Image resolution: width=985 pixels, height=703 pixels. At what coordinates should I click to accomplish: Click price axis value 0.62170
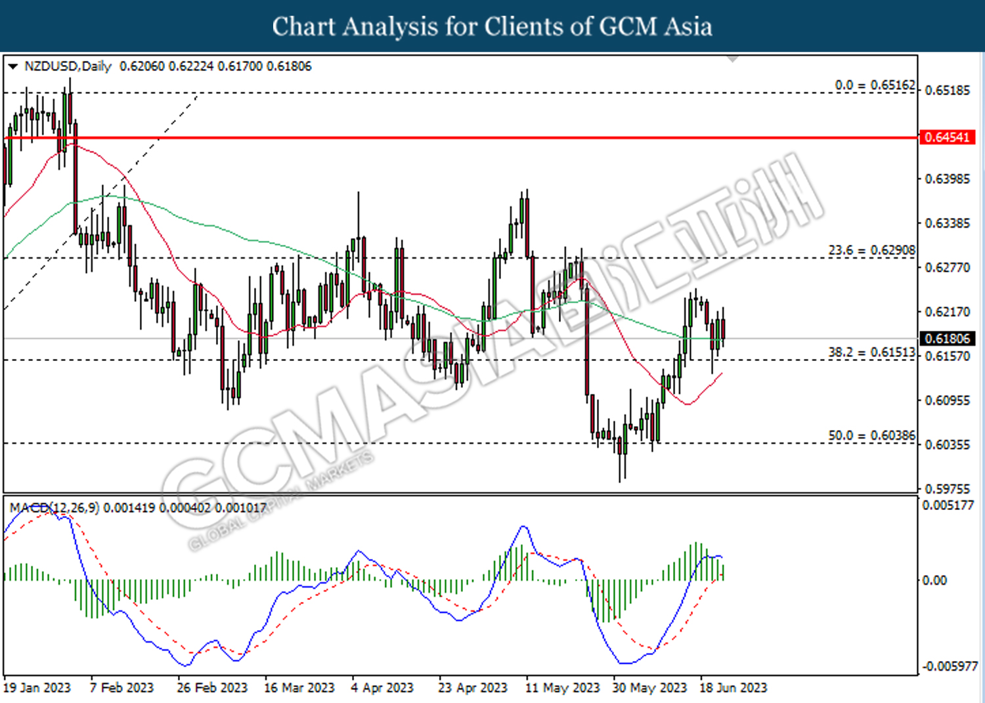coord(947,311)
